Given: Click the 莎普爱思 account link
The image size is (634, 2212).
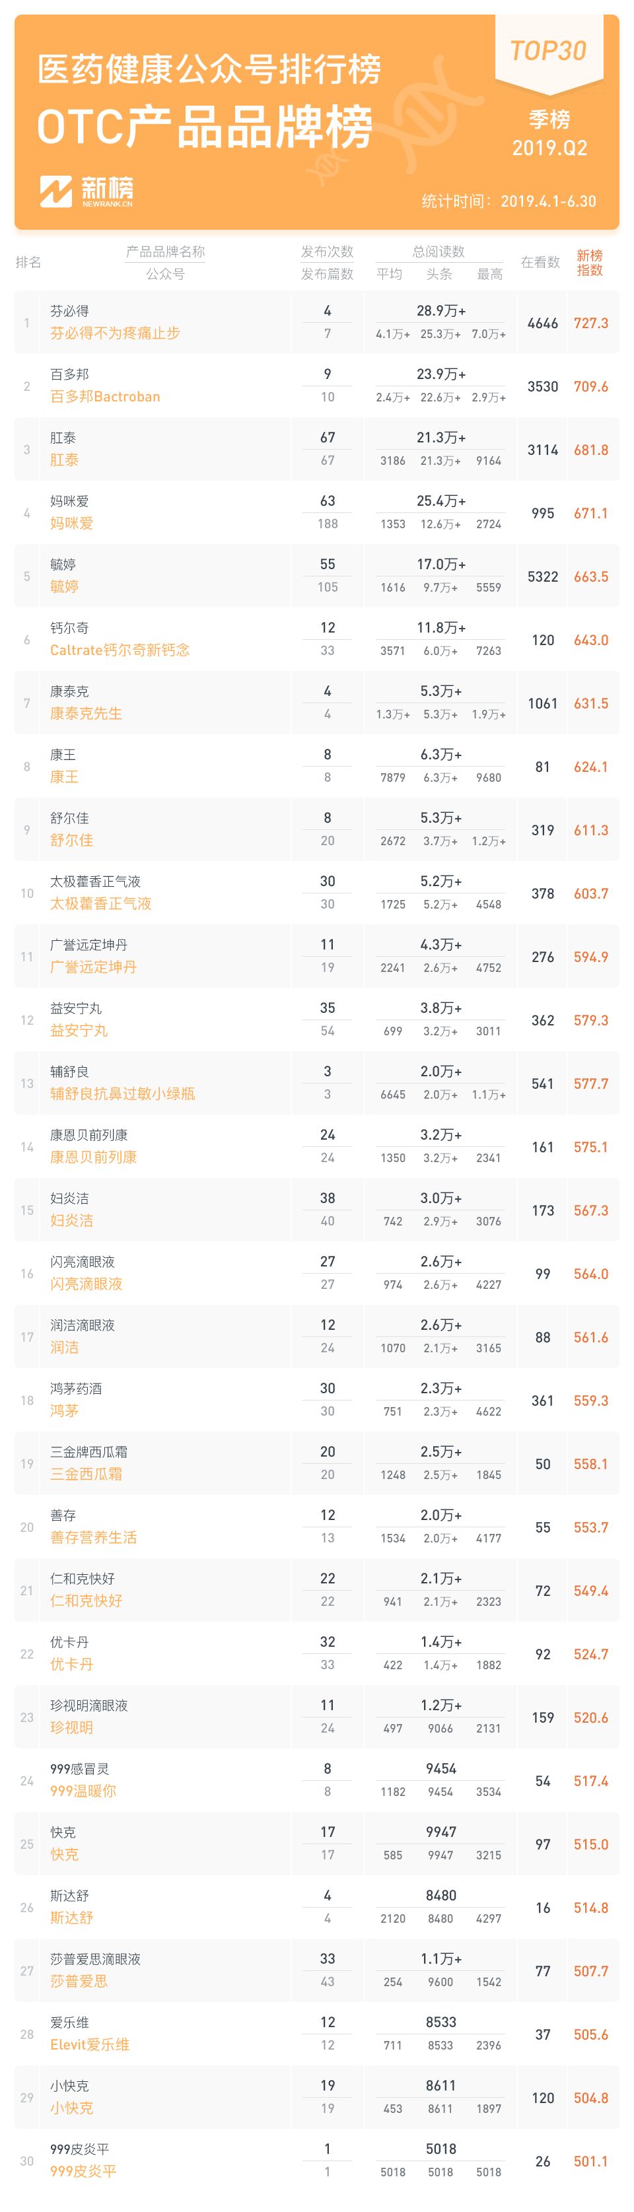Looking at the screenshot, I should pyautogui.click(x=78, y=1981).
